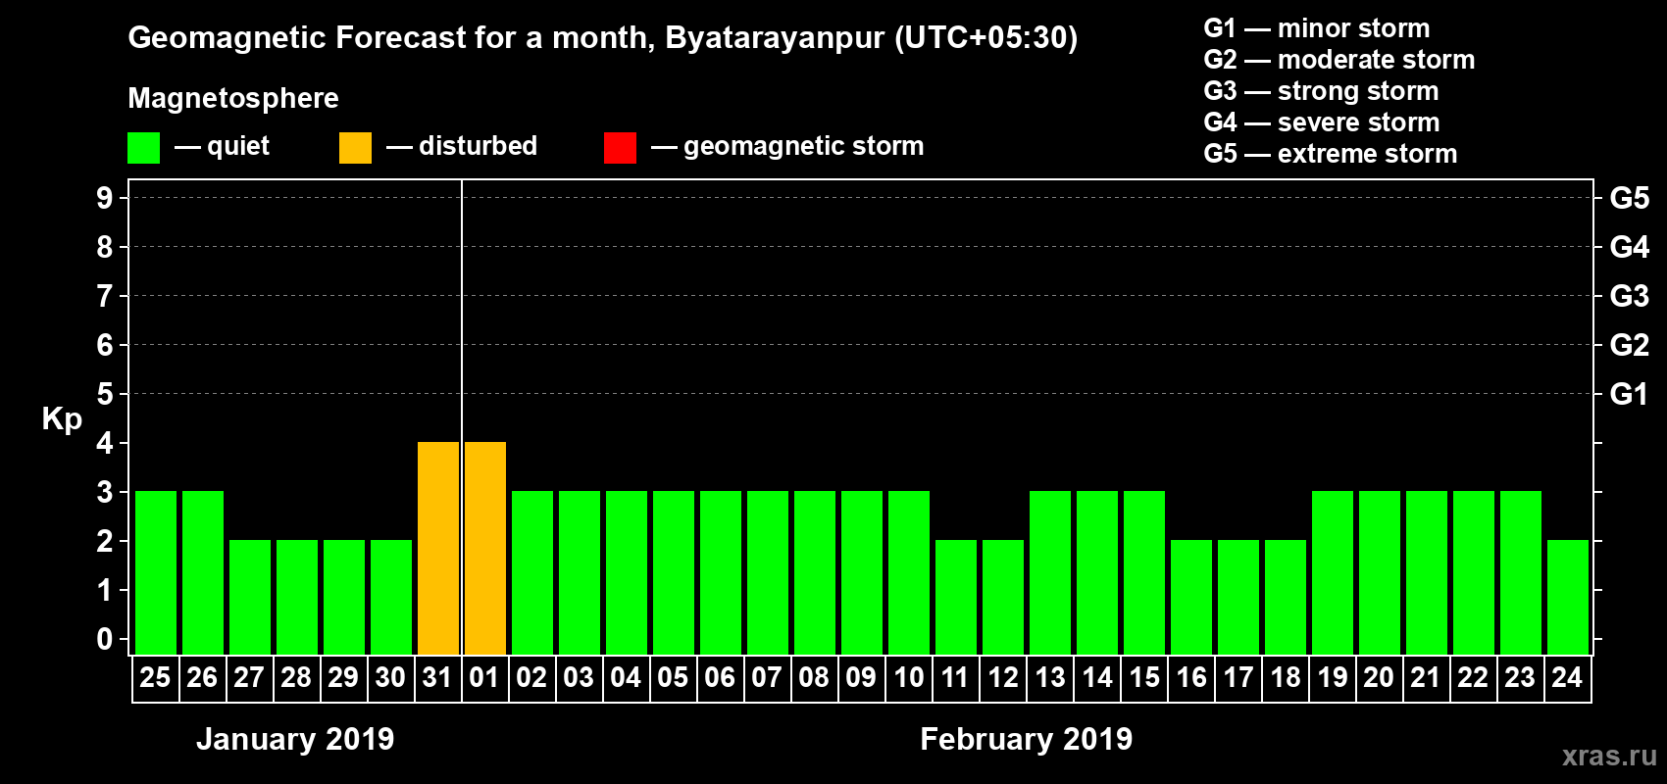Click the orange disturbed legend swatch
Screen dimensions: 1667x784
[355, 148]
